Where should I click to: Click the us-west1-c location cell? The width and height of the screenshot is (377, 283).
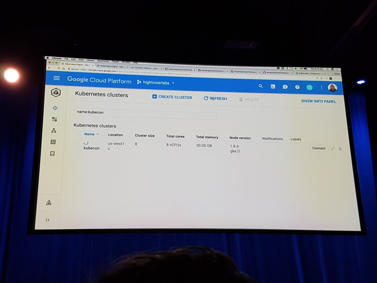[x=117, y=146]
